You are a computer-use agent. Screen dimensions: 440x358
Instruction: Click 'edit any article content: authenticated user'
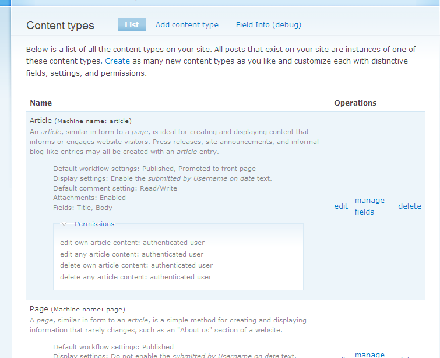(x=132, y=254)
